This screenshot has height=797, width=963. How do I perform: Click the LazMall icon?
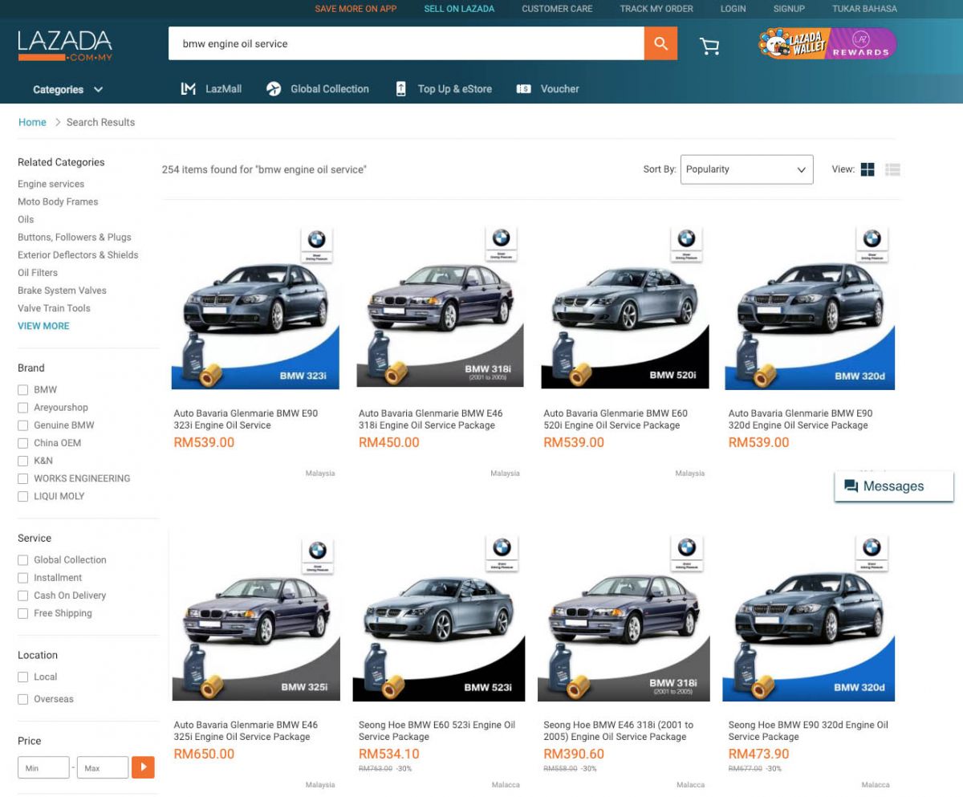pos(189,89)
